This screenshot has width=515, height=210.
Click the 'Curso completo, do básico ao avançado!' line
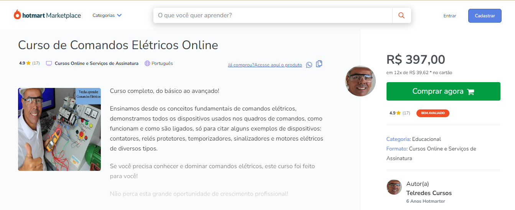165,91
